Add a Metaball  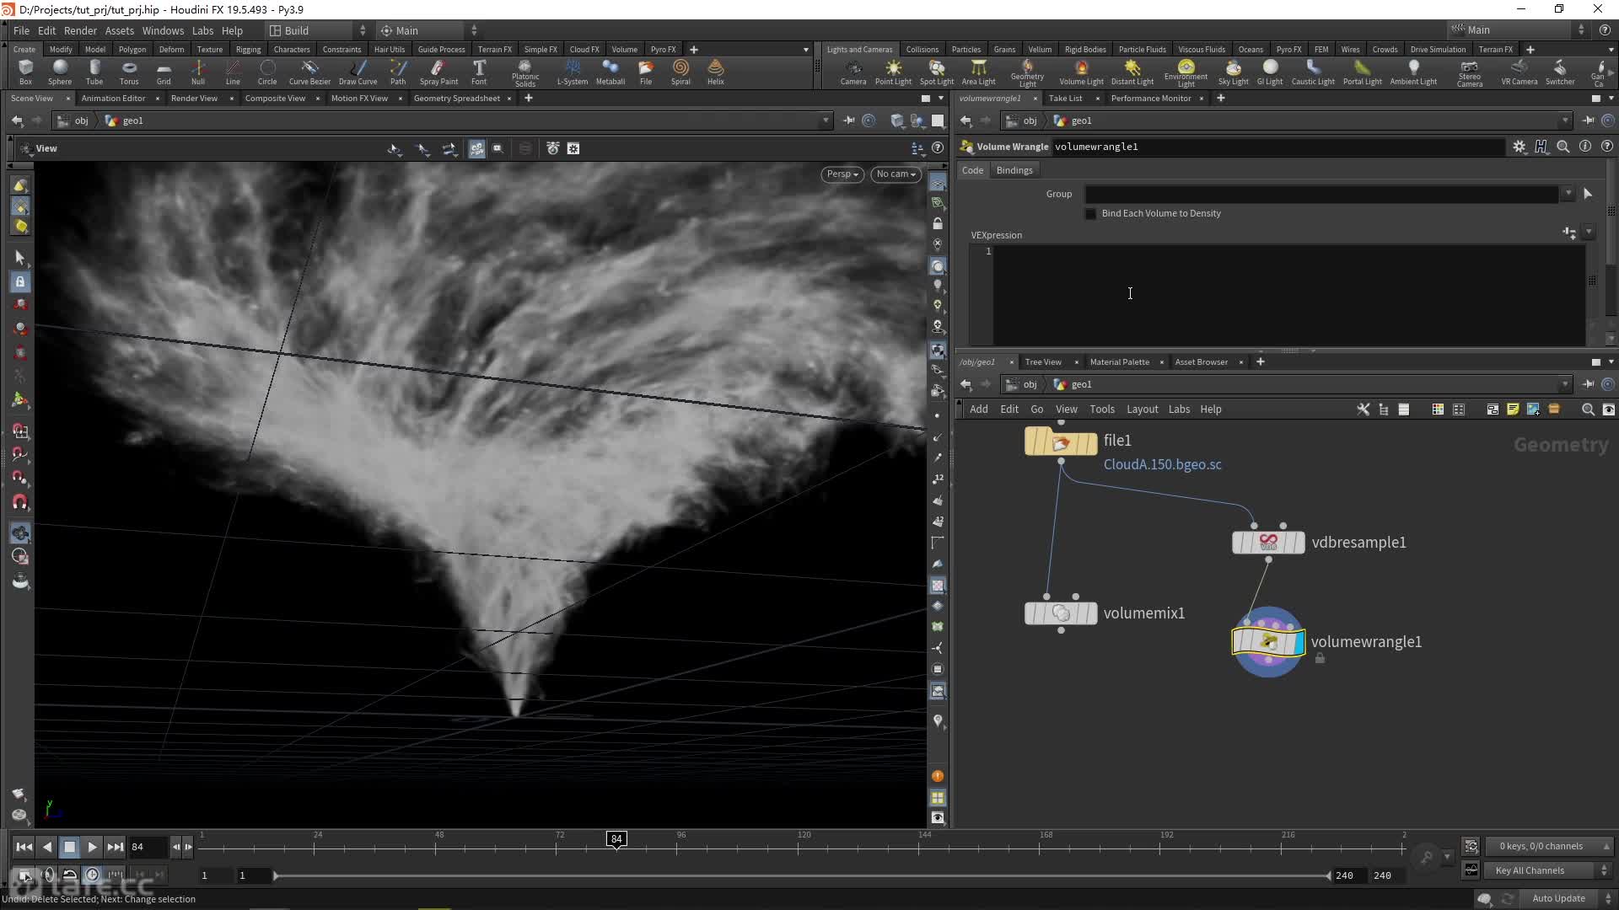click(x=610, y=72)
